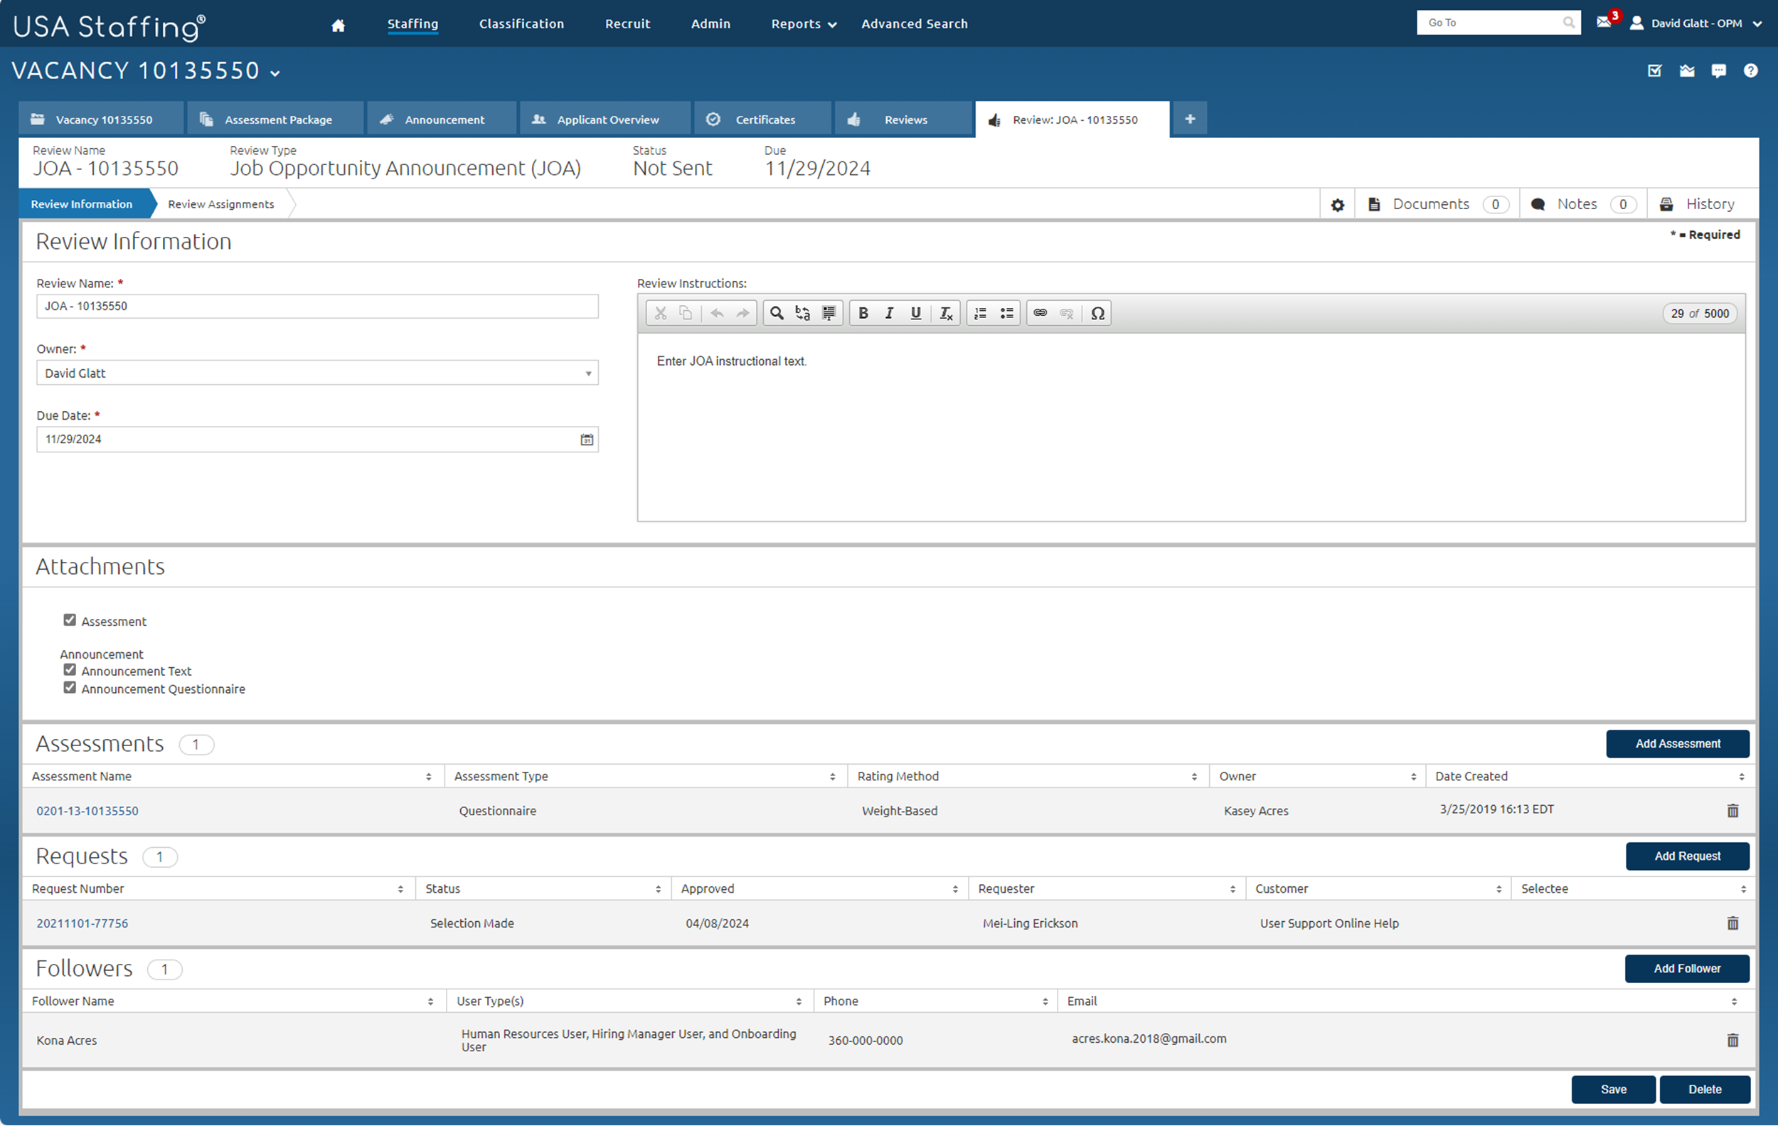1778x1126 pixels.
Task: Click into the Review Name input field
Action: pos(316,307)
